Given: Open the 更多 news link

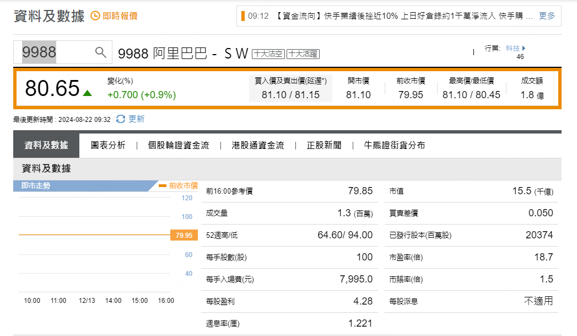Looking at the screenshot, I should pyautogui.click(x=547, y=16).
